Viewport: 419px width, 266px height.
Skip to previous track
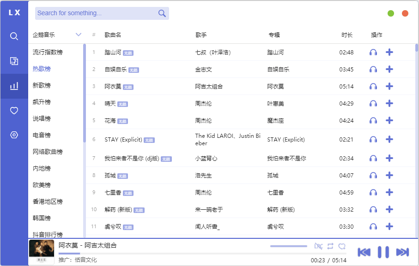pos(364,252)
